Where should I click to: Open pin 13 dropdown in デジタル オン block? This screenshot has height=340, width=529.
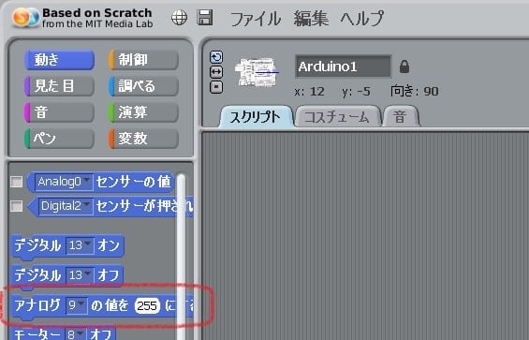(80, 245)
